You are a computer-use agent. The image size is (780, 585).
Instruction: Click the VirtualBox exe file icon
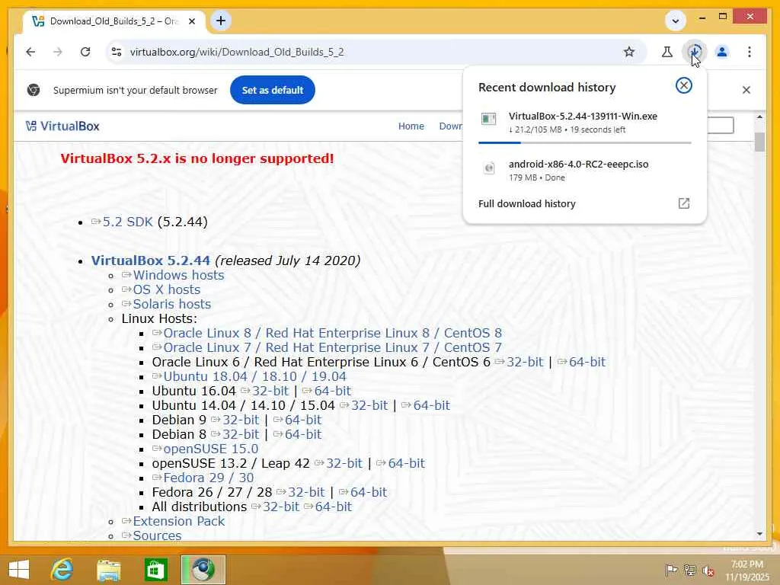tap(488, 118)
